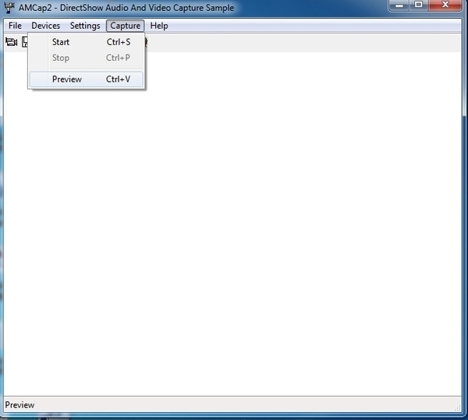Click the video camera toolbar icon

[10, 42]
